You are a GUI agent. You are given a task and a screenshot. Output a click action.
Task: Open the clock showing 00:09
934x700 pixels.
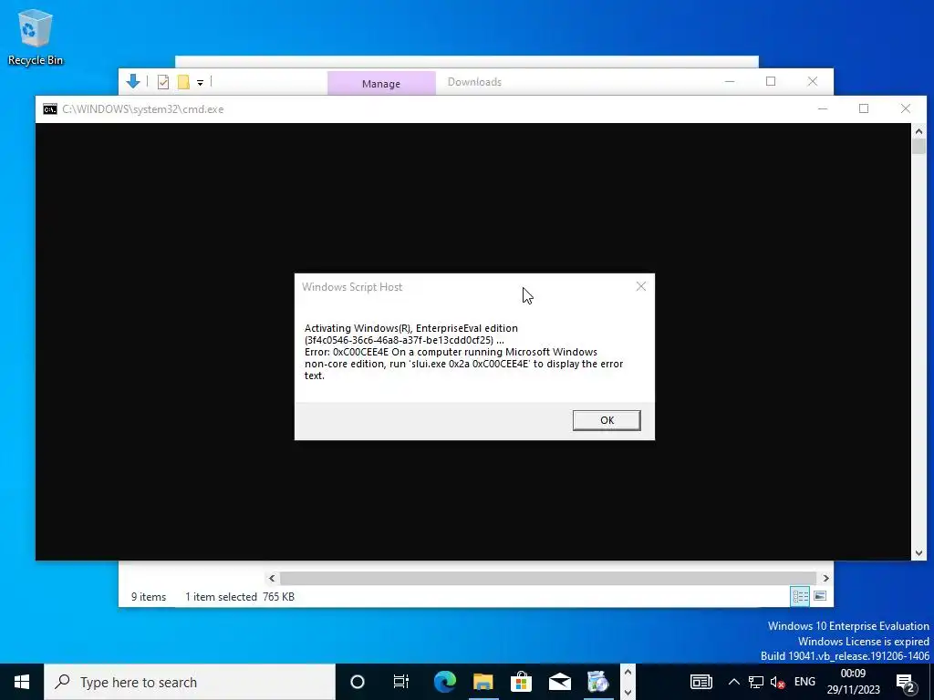pos(853,682)
